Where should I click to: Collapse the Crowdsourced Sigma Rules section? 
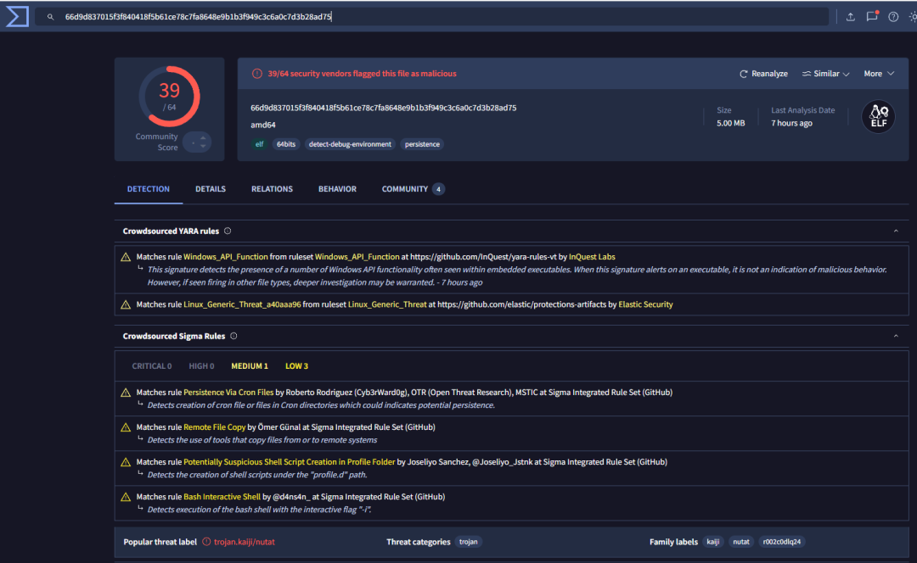[x=896, y=337]
